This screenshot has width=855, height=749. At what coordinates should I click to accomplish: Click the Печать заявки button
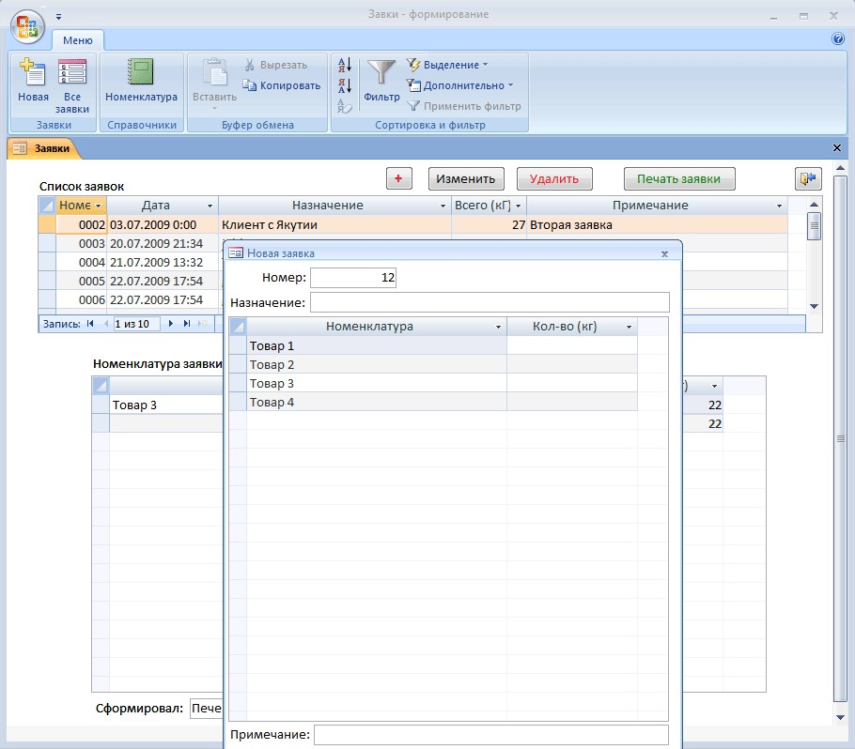coord(679,178)
